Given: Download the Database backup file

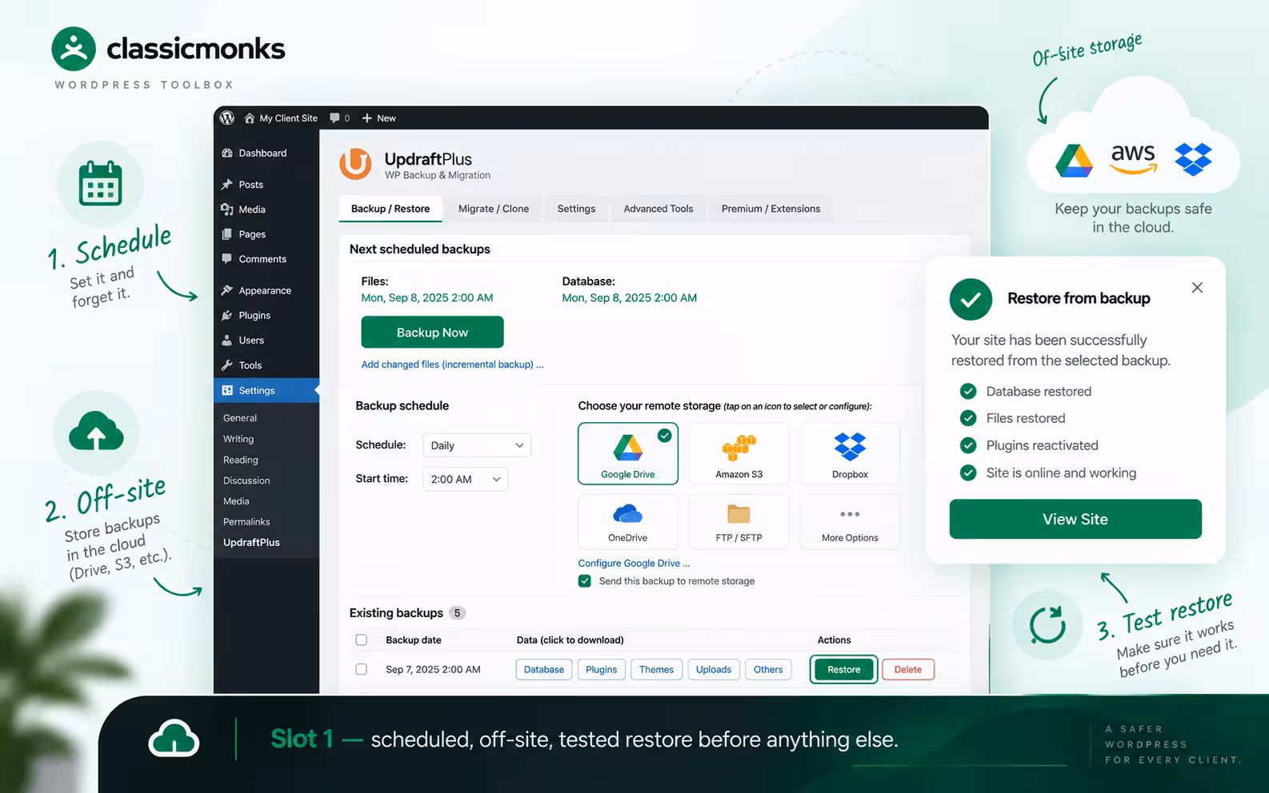Looking at the screenshot, I should point(544,669).
